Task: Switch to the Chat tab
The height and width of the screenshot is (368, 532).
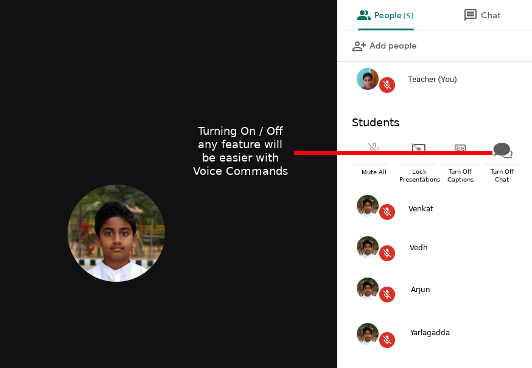Action: [483, 15]
